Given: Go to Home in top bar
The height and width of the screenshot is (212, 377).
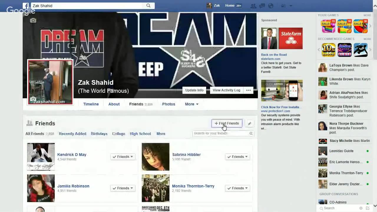Looking at the screenshot, I should click(230, 6).
